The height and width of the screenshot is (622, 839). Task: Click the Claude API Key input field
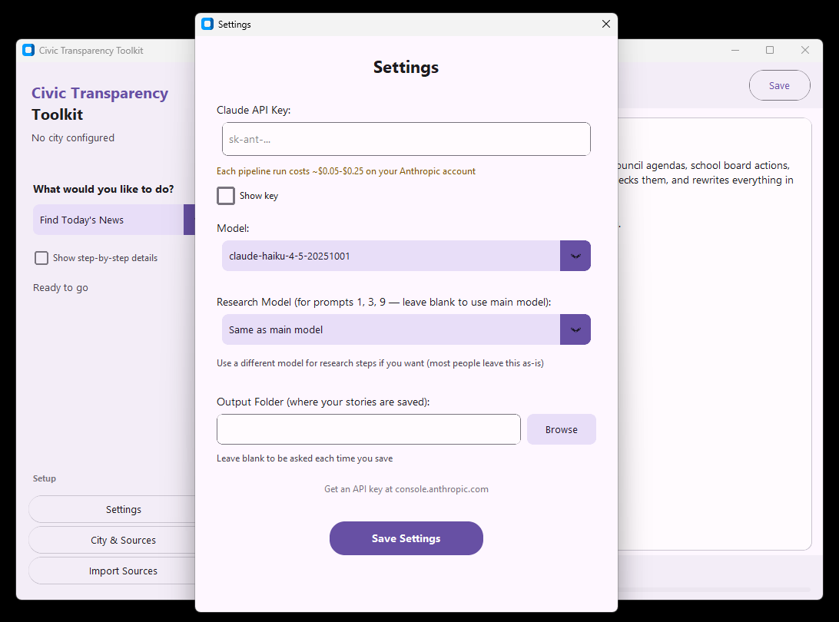coord(406,139)
